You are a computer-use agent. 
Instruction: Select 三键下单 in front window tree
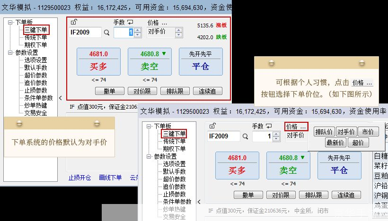coord(174,134)
